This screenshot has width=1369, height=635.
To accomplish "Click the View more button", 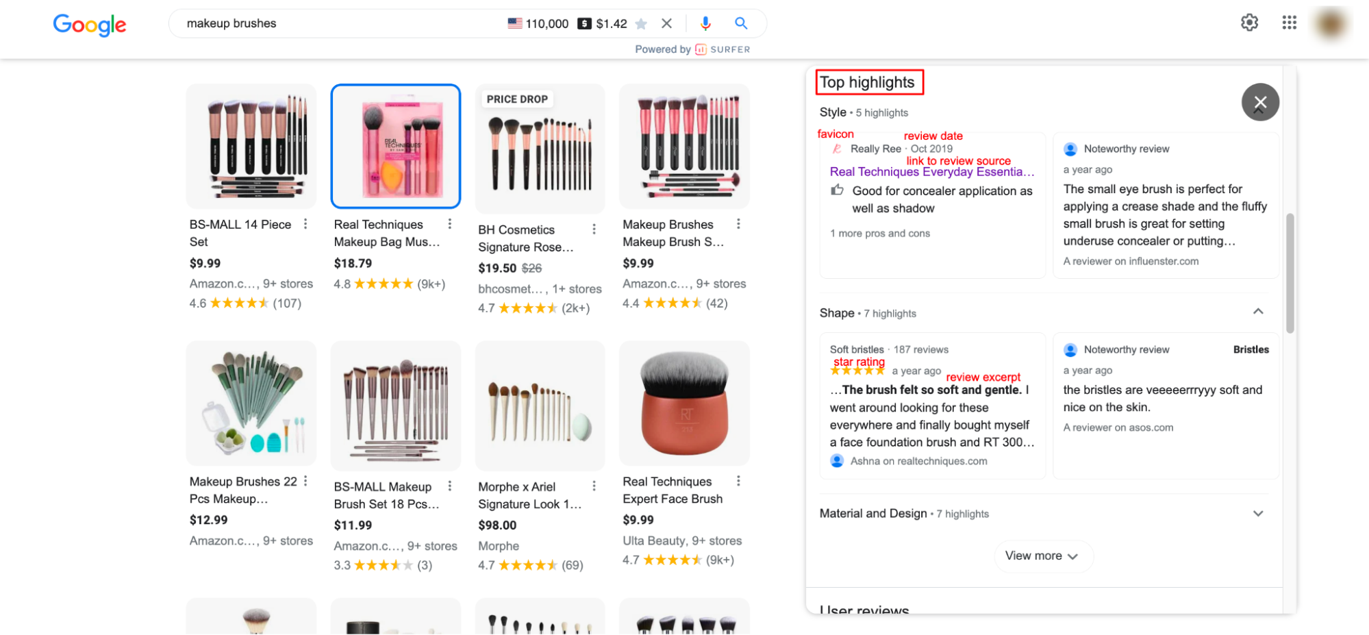I will click(1043, 556).
